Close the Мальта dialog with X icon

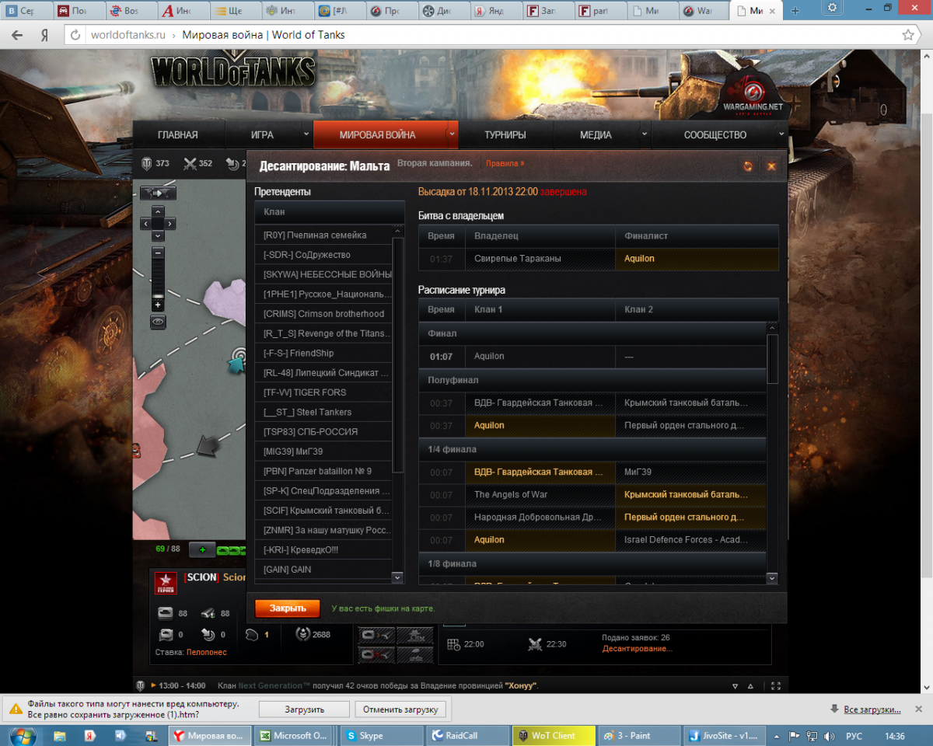point(771,166)
